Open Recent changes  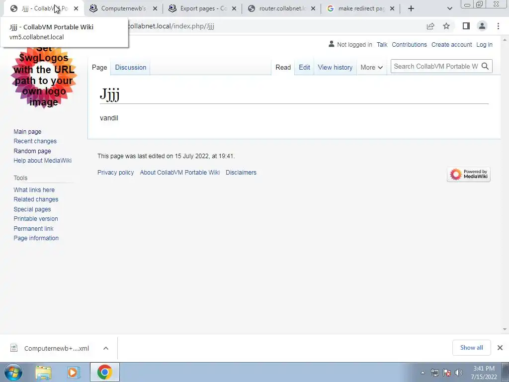click(35, 141)
